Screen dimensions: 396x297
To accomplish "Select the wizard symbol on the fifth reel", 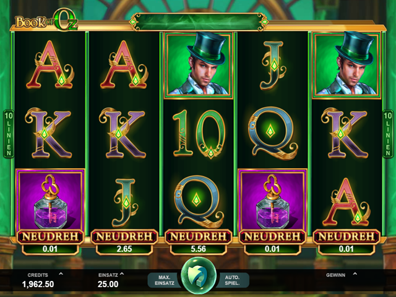I will [x=346, y=65].
